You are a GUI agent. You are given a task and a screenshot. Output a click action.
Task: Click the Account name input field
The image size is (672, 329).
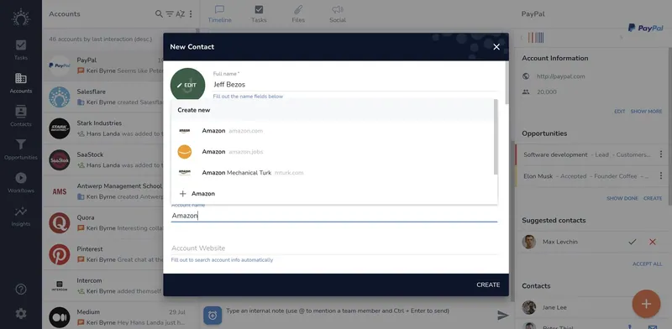pos(334,216)
